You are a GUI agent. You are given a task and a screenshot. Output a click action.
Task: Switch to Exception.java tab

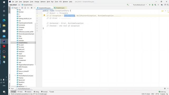coord(60,8)
